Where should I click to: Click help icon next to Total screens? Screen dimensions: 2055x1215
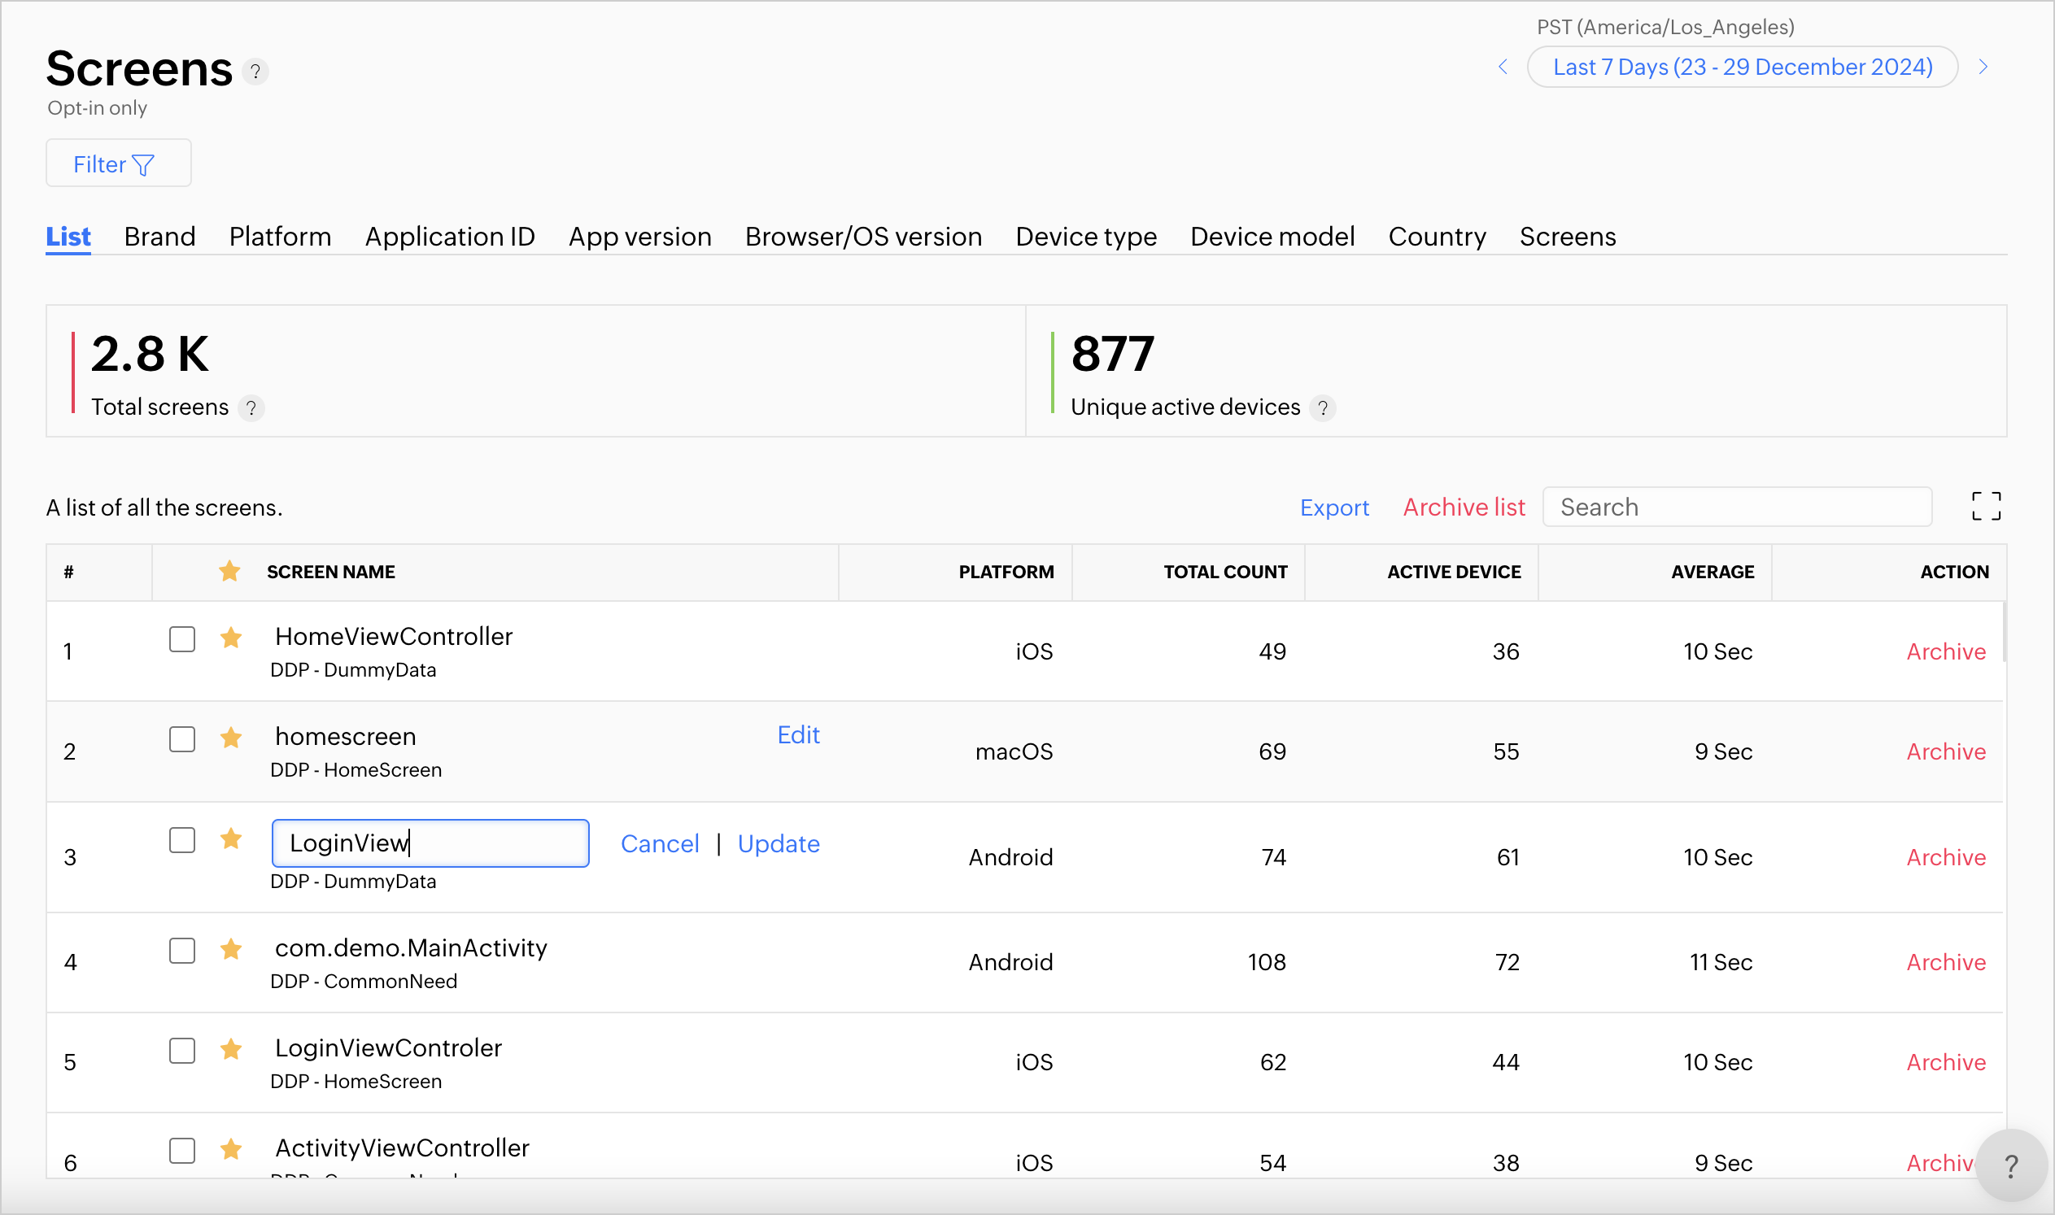[x=251, y=407]
